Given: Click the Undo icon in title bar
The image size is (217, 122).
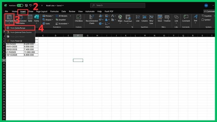Looking at the screenshot, I should (31, 5).
